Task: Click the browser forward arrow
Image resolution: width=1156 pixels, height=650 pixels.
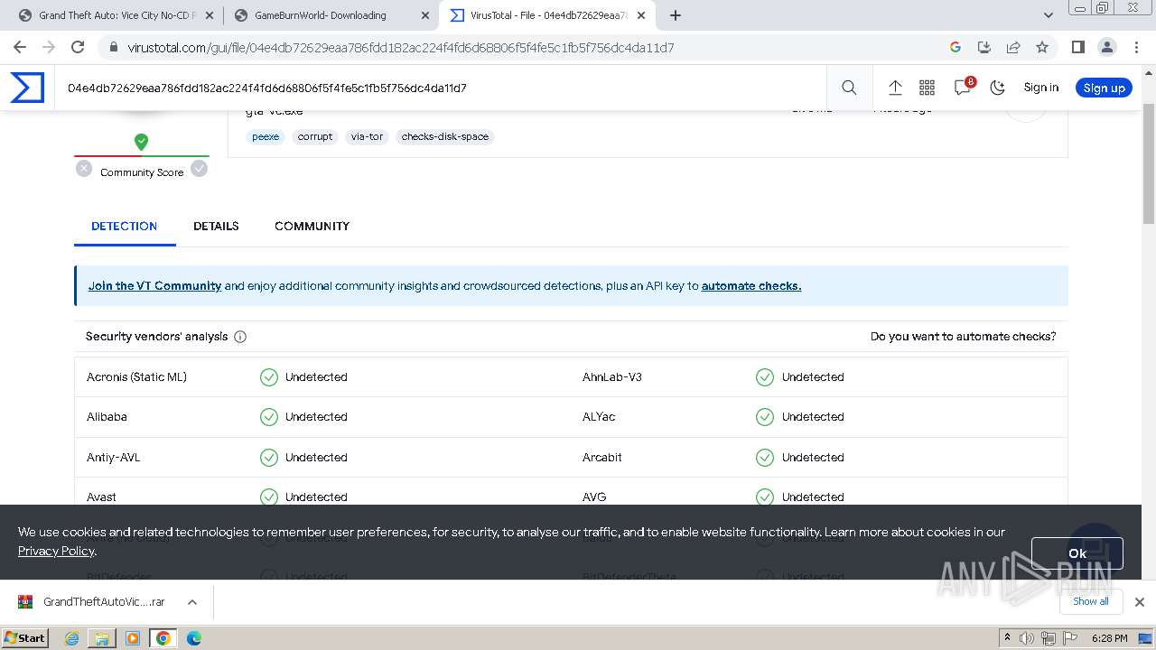Action: click(49, 47)
